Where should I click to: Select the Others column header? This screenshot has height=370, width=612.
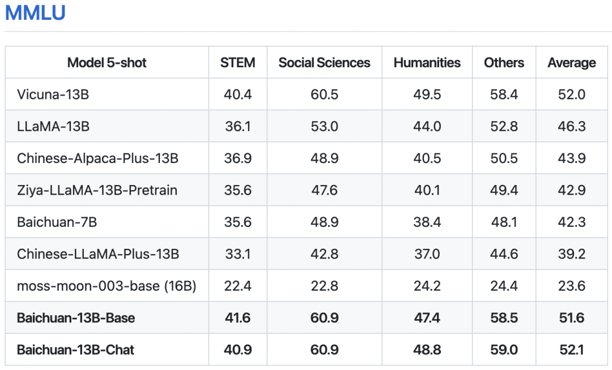504,63
